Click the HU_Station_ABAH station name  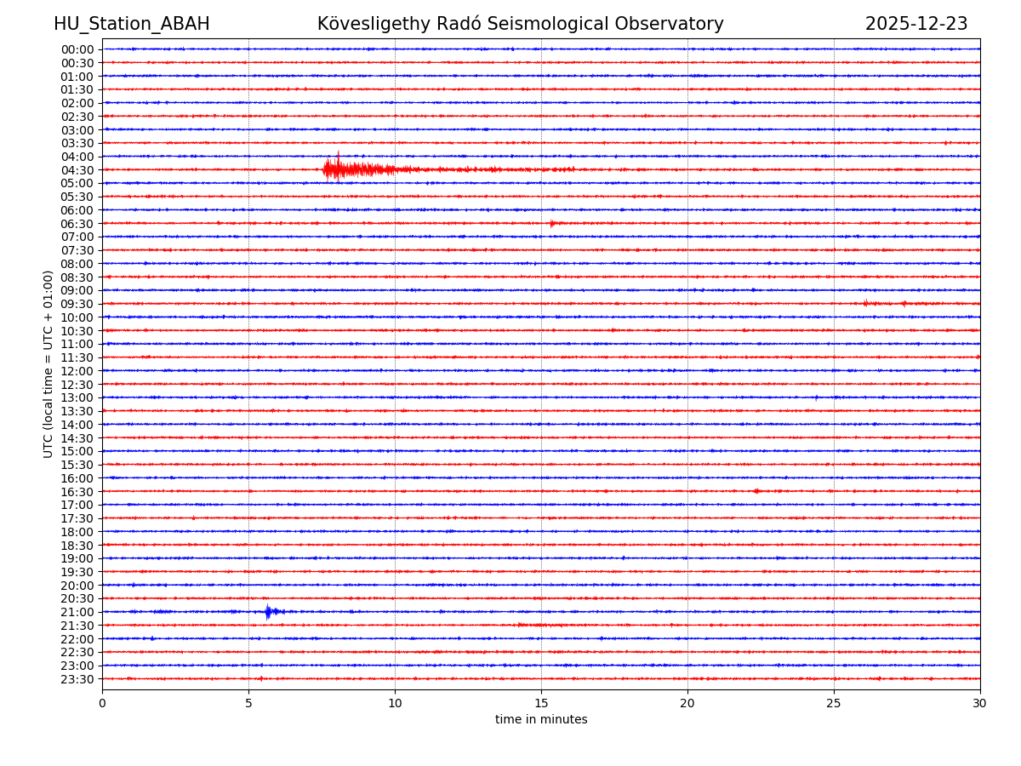[x=132, y=24]
